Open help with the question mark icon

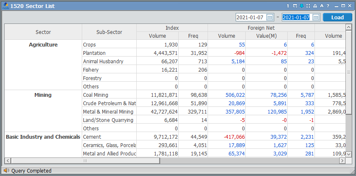click(328, 6)
